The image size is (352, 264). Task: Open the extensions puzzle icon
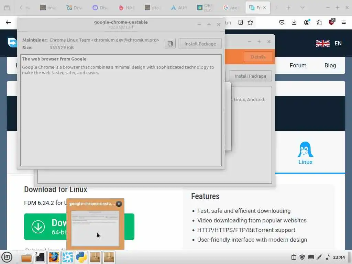click(x=319, y=22)
